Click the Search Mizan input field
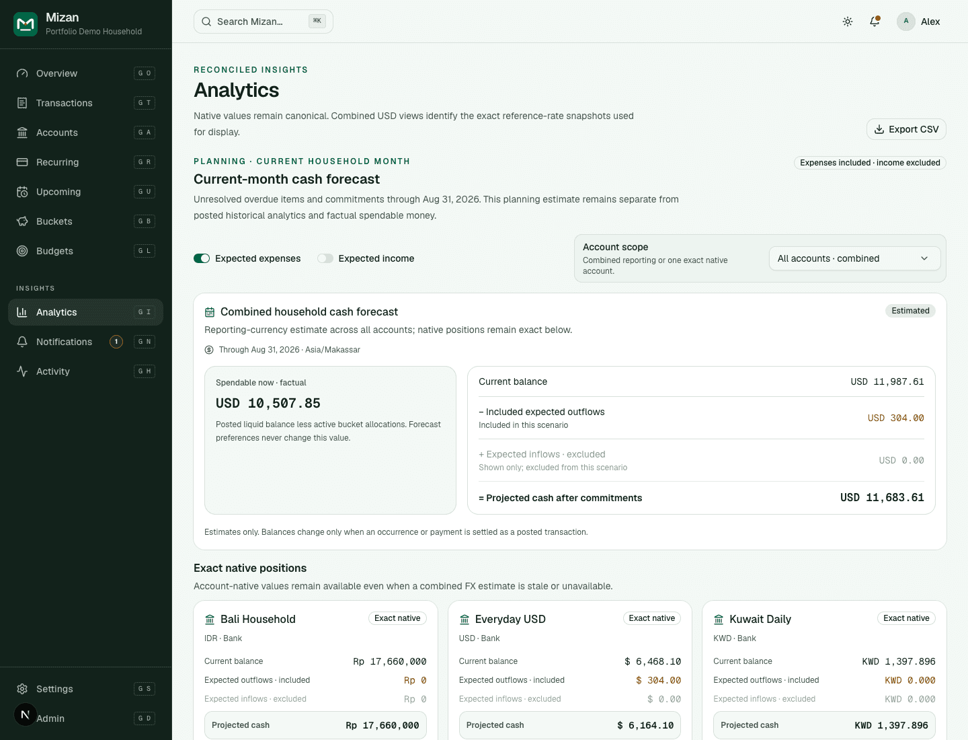968x740 pixels. click(x=264, y=22)
